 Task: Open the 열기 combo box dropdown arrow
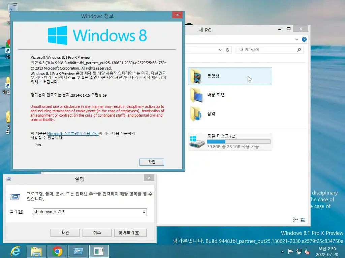click(144, 212)
